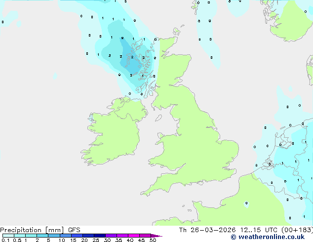The width and height of the screenshot is (313, 242).
Task: Pick the 35–40 mm legend swatch
Action: tap(122, 236)
